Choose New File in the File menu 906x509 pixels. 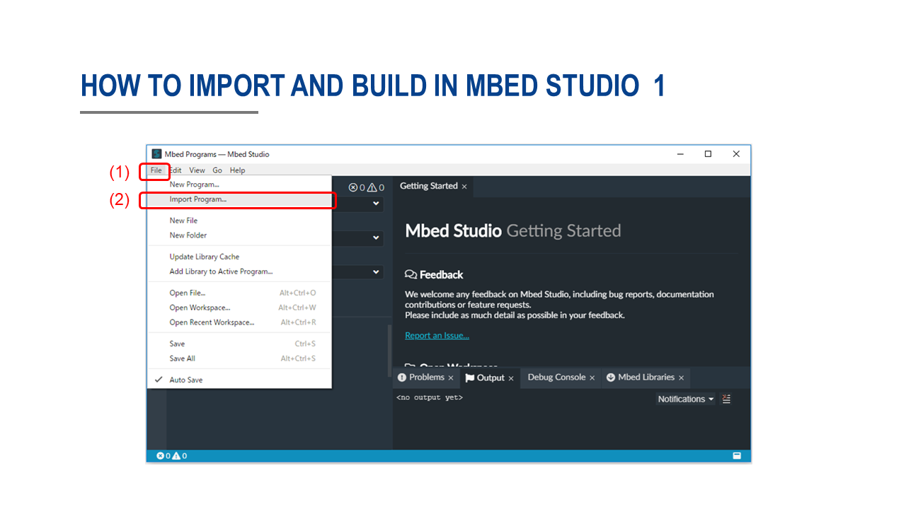coord(239,221)
